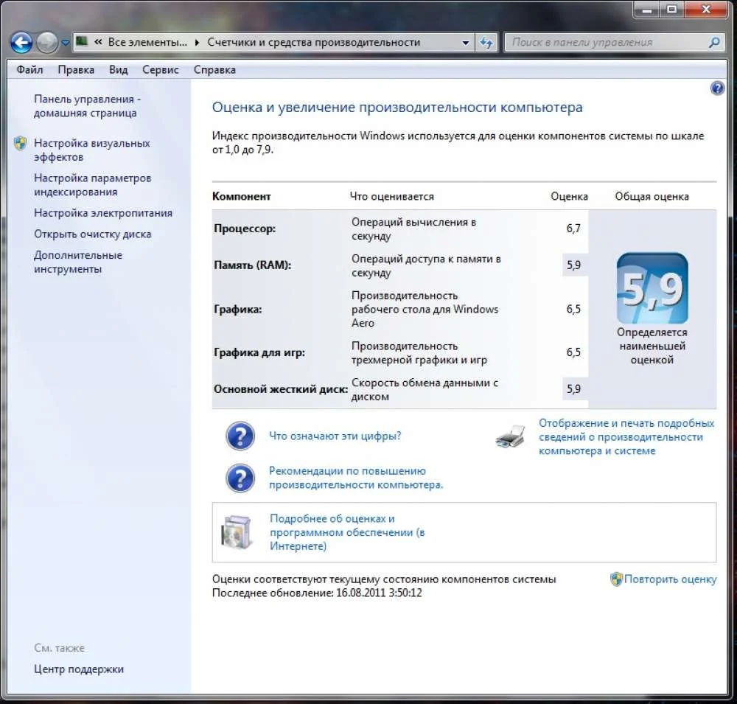Image resolution: width=737 pixels, height=704 pixels.
Task: Open the Справка menu
Action: click(214, 69)
